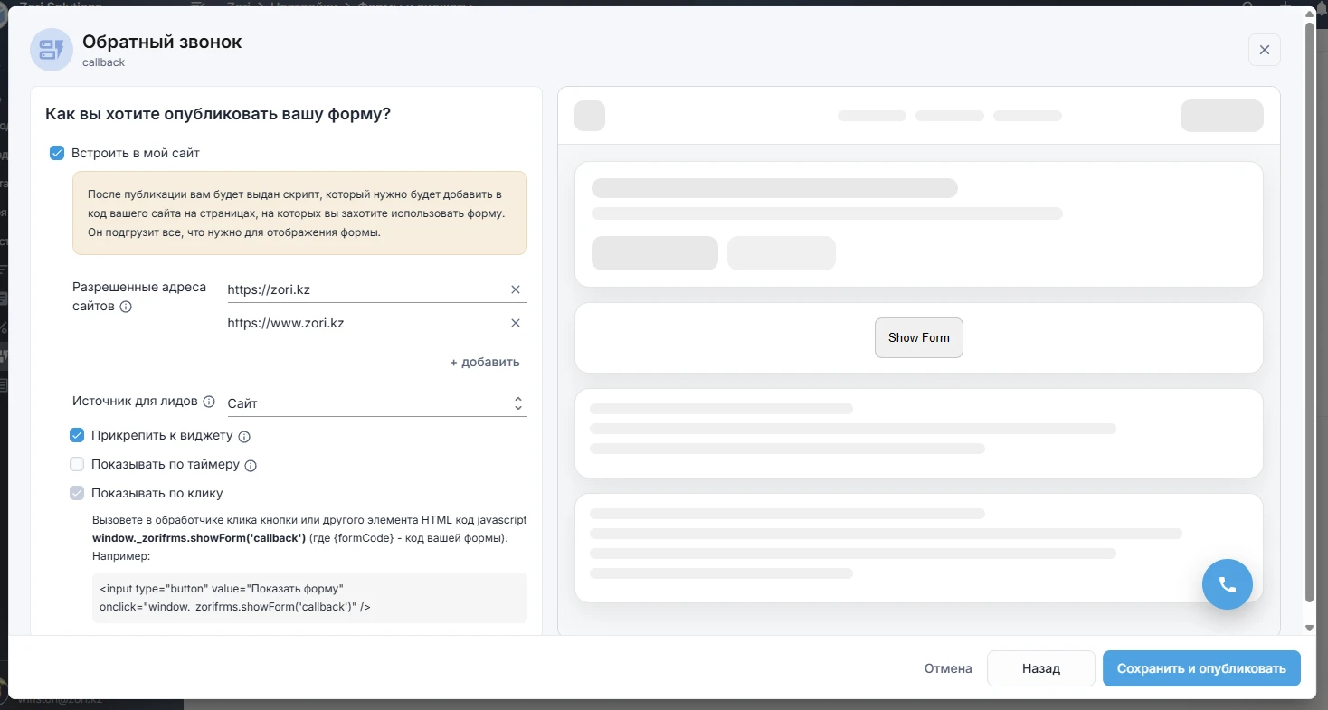
Task: Click info icon beside Прикрепить к виджету
Action: click(244, 436)
